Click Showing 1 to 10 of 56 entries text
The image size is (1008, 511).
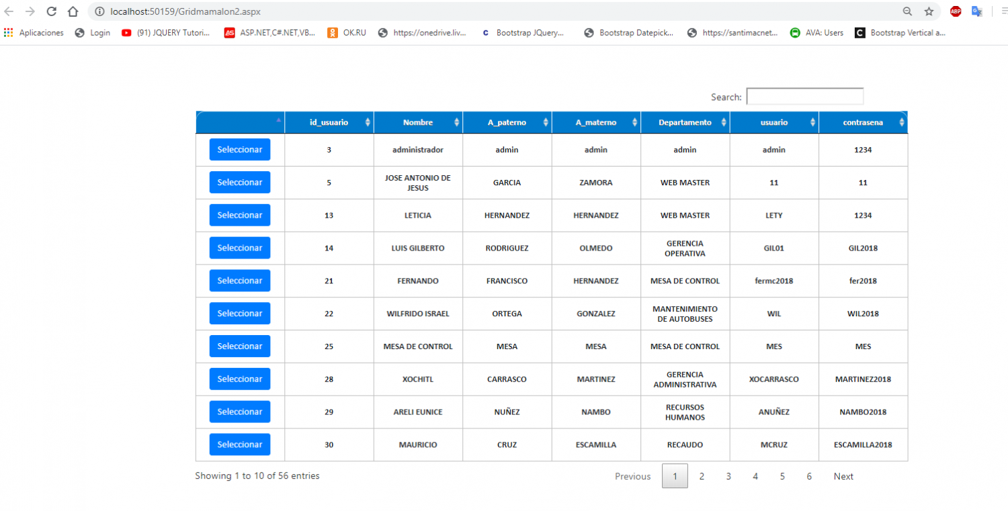[257, 476]
